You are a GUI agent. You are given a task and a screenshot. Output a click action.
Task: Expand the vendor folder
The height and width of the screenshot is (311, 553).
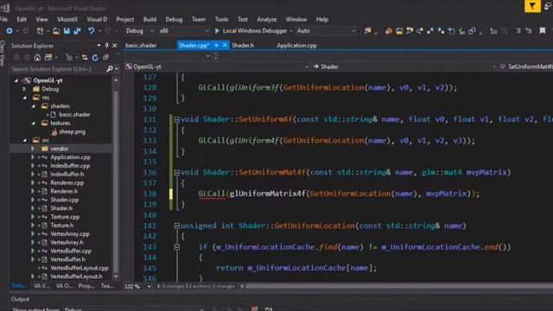point(33,149)
